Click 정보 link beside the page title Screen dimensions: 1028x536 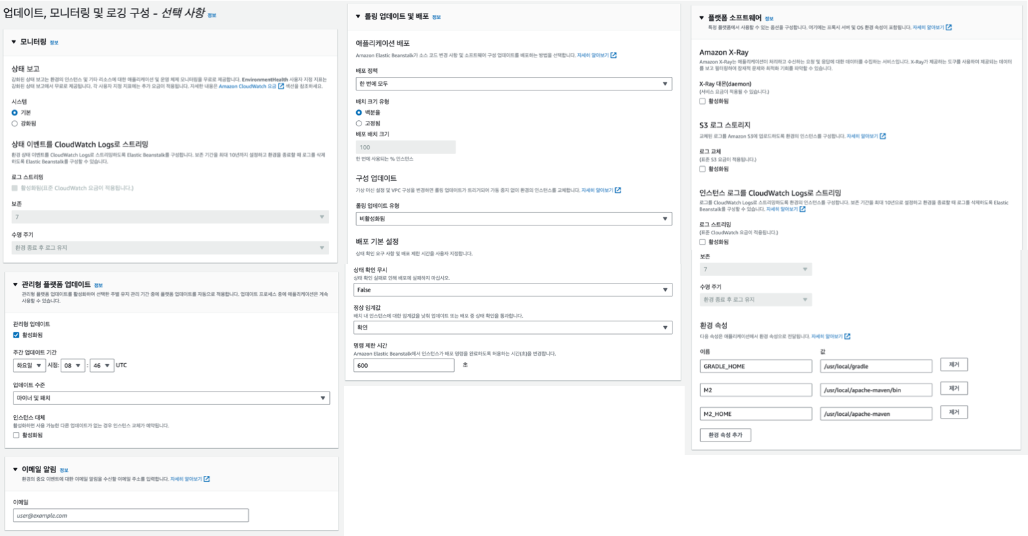[x=212, y=15]
